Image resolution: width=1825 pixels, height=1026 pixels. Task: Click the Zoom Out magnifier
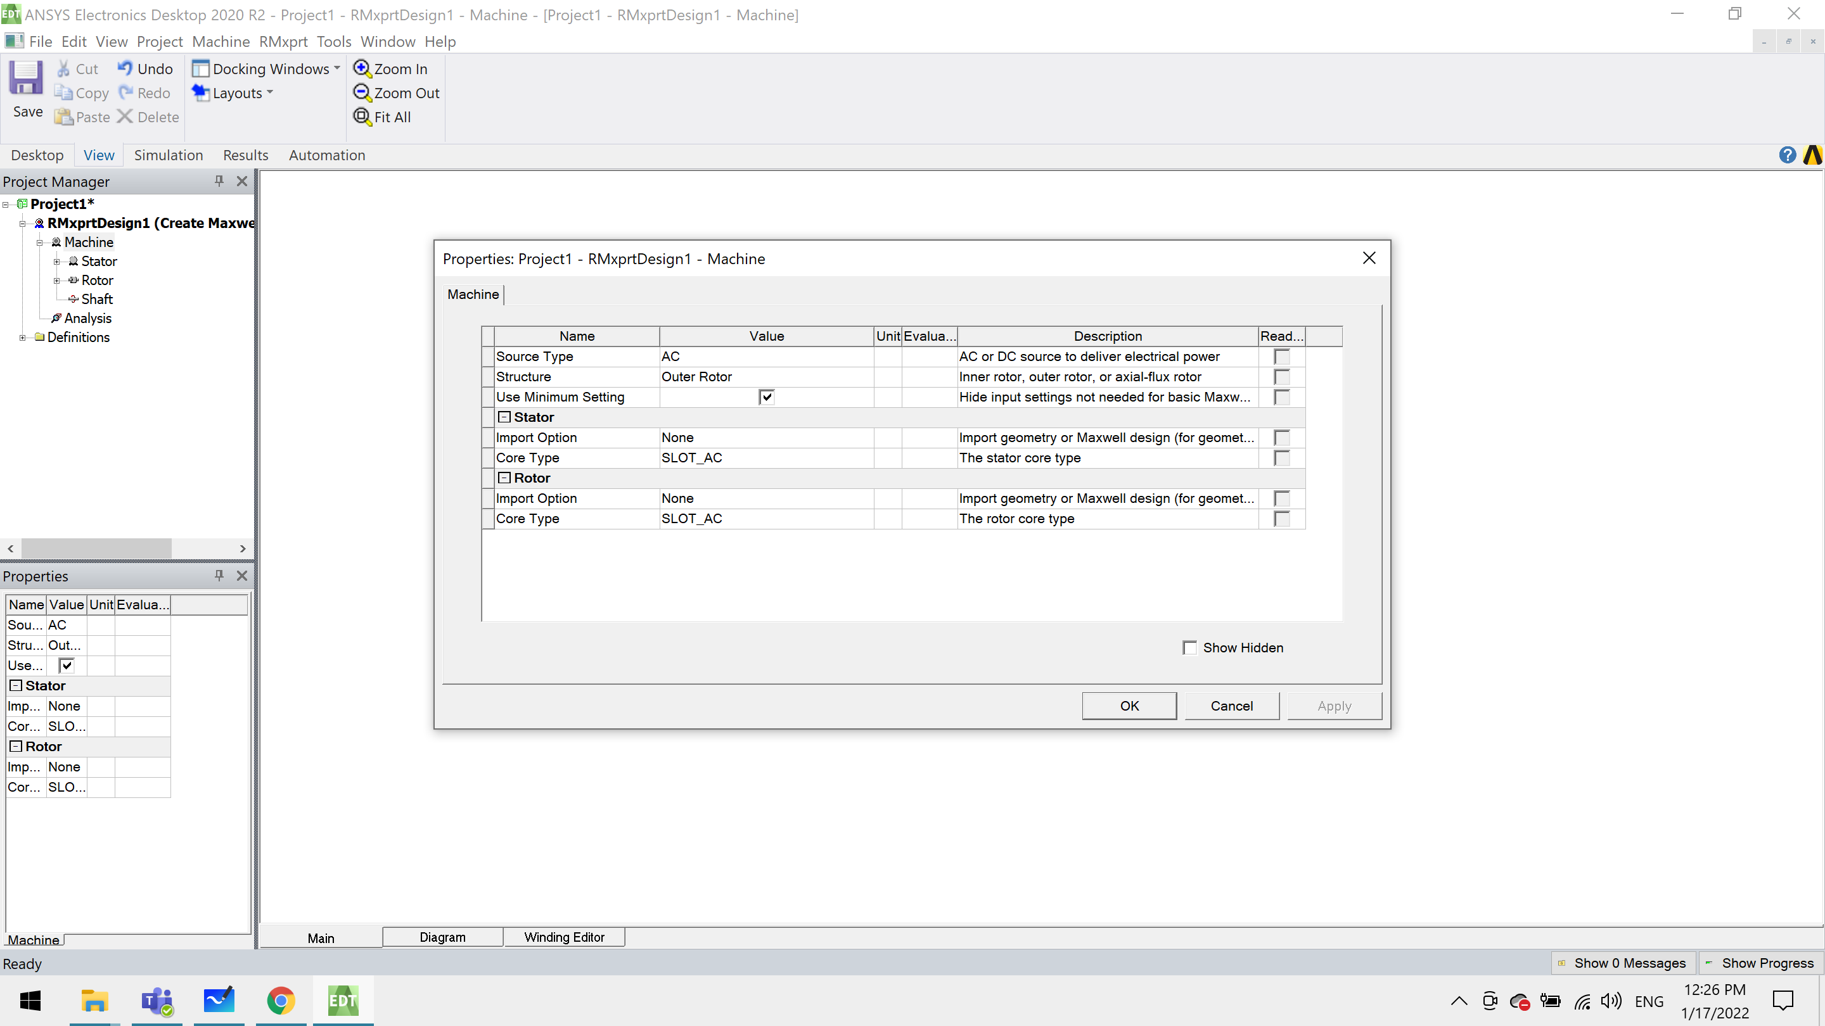tap(362, 92)
